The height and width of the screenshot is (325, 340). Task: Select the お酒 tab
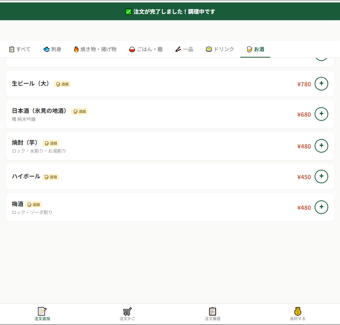(255, 49)
